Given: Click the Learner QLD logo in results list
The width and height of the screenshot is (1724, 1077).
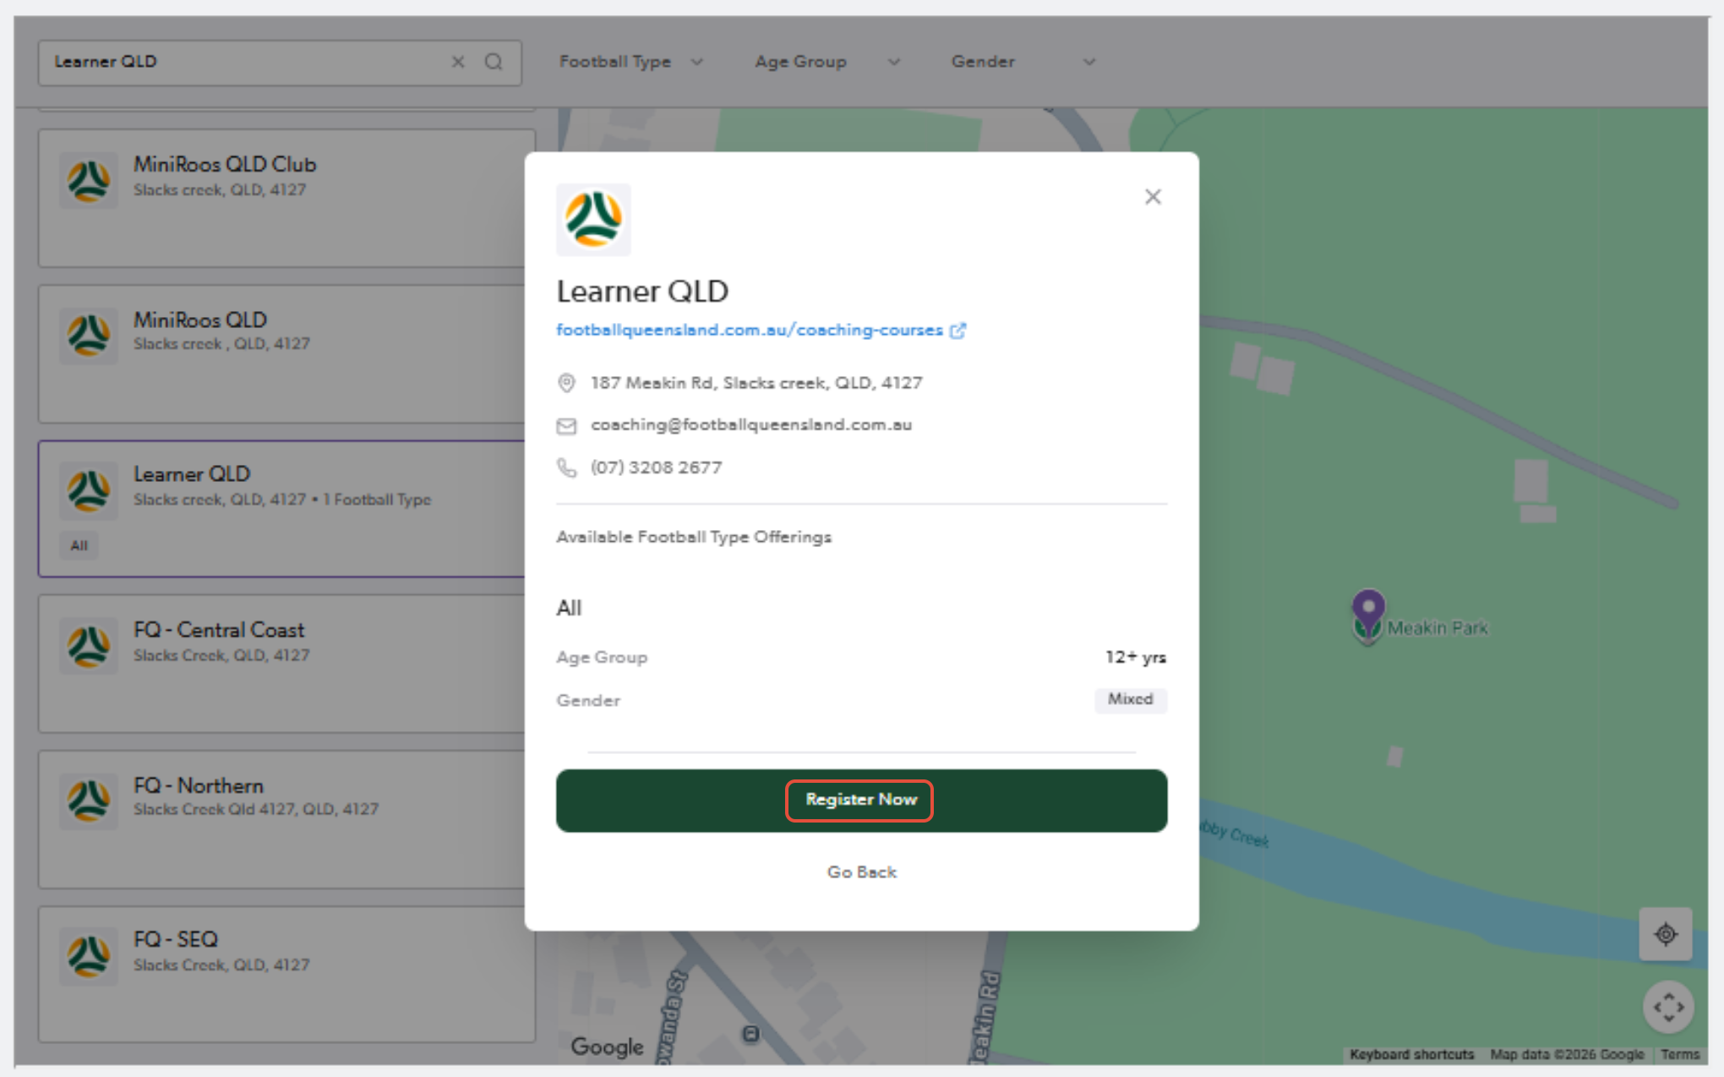Looking at the screenshot, I should [89, 490].
